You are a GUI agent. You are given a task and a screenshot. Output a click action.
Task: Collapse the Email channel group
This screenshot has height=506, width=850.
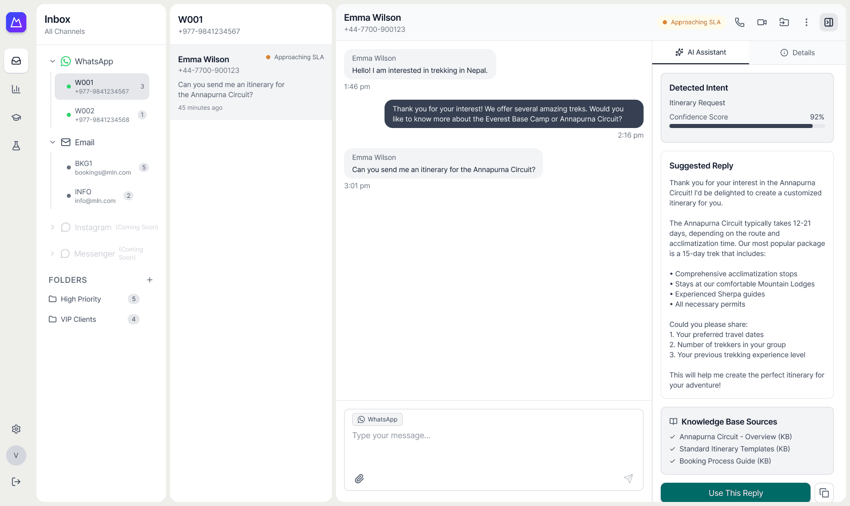tap(53, 142)
